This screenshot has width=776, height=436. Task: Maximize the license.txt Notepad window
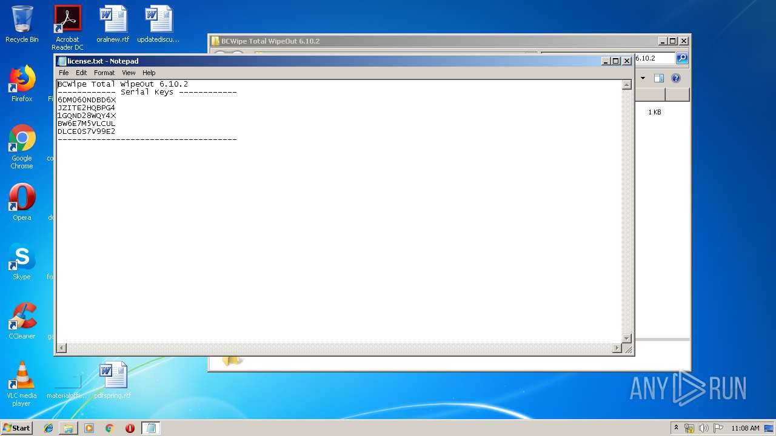616,61
